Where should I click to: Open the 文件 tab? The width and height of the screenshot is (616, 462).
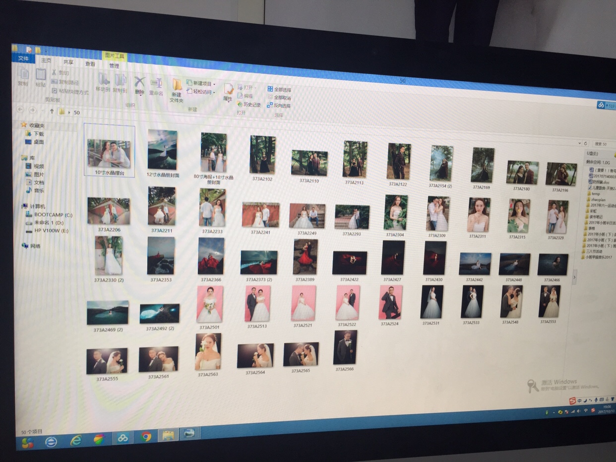[x=23, y=59]
